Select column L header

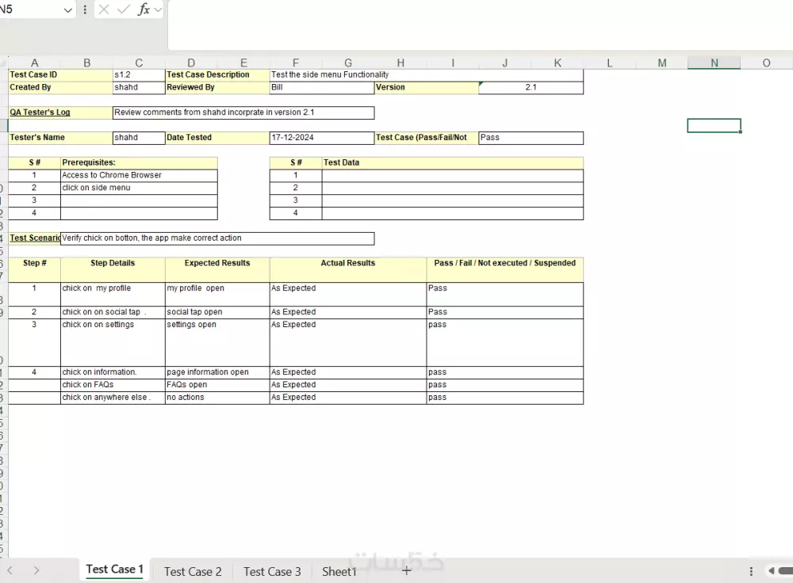[609, 63]
